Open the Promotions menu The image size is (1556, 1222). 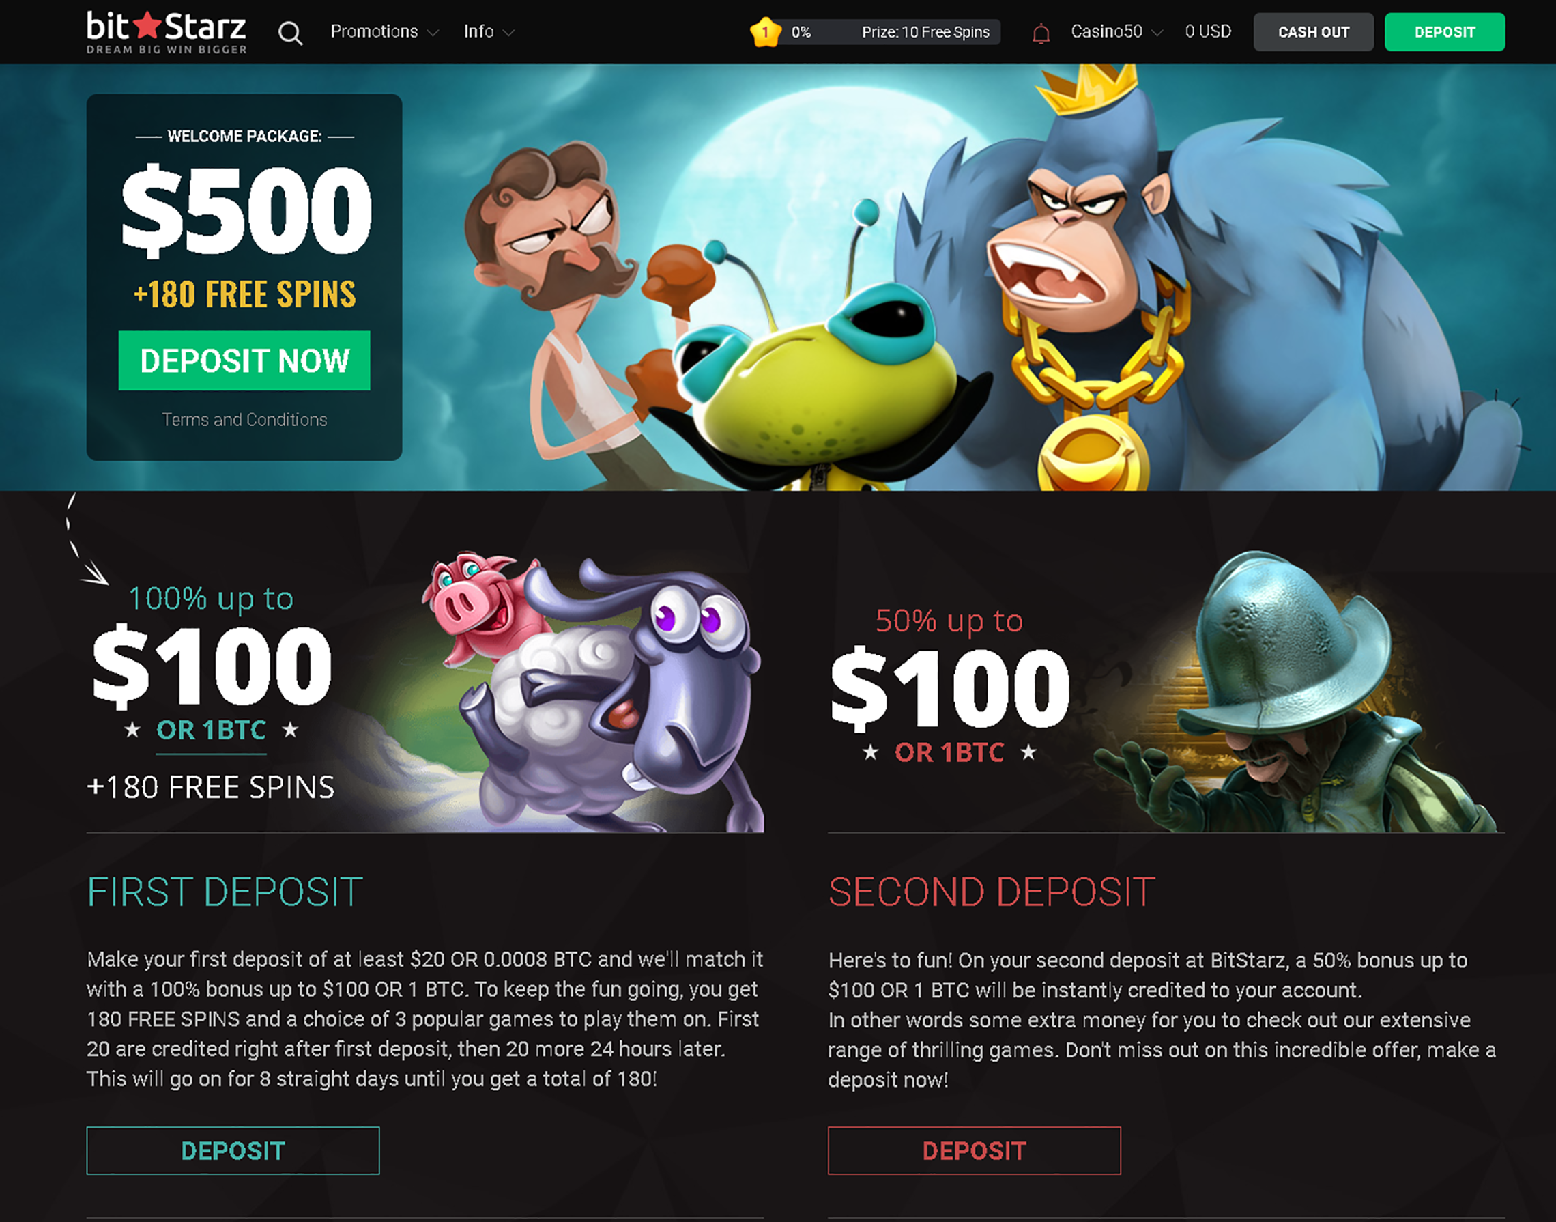click(374, 31)
